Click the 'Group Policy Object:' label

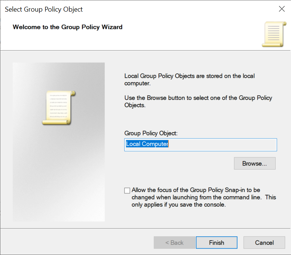[x=151, y=133]
